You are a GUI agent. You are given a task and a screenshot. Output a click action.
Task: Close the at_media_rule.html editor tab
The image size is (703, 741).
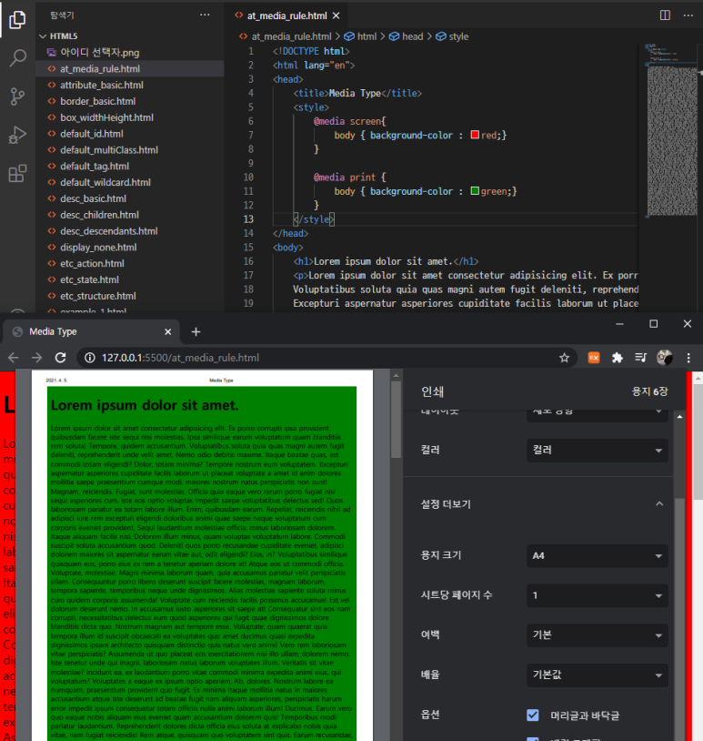coord(336,15)
